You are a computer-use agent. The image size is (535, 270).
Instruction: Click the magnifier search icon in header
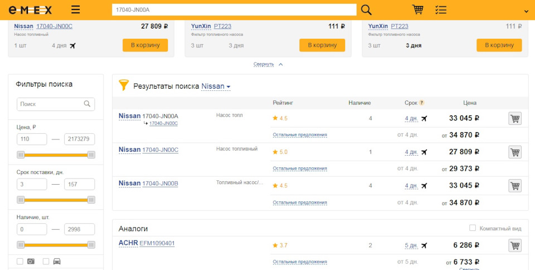coord(366,10)
